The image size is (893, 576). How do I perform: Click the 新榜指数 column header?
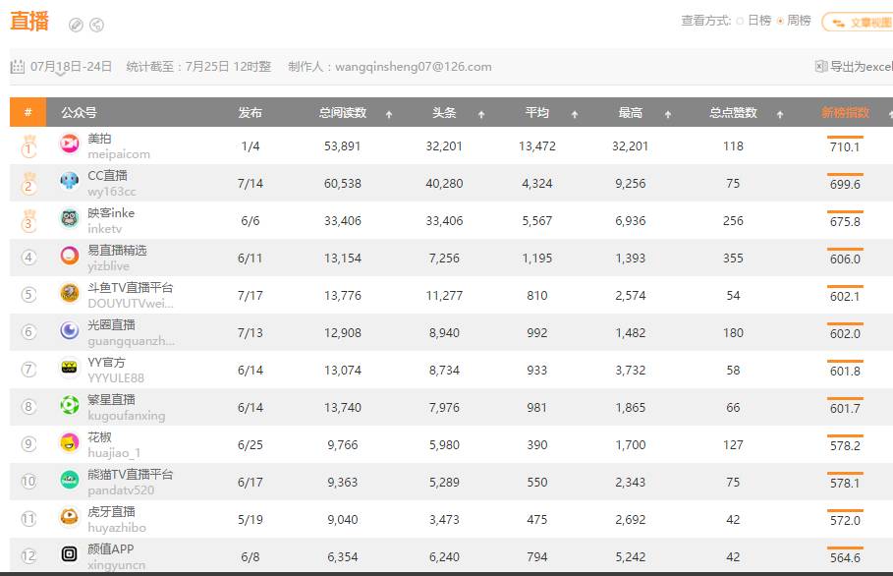click(845, 113)
